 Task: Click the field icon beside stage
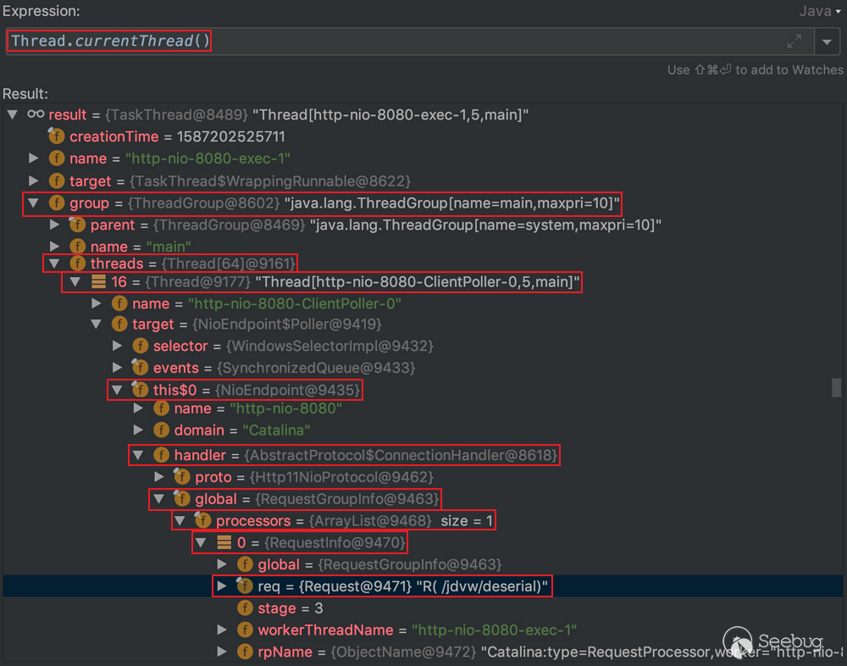click(x=245, y=608)
